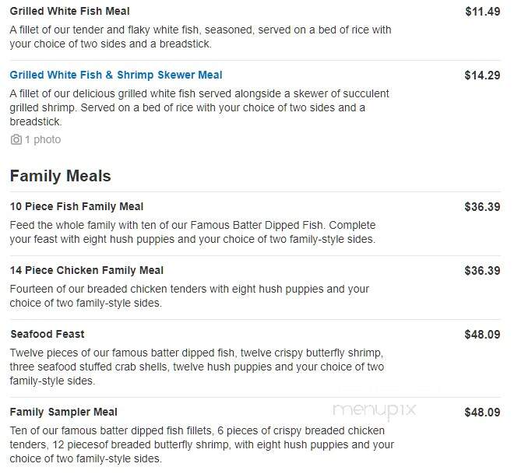Click the 10 Piece Fish meal price

[x=483, y=207]
